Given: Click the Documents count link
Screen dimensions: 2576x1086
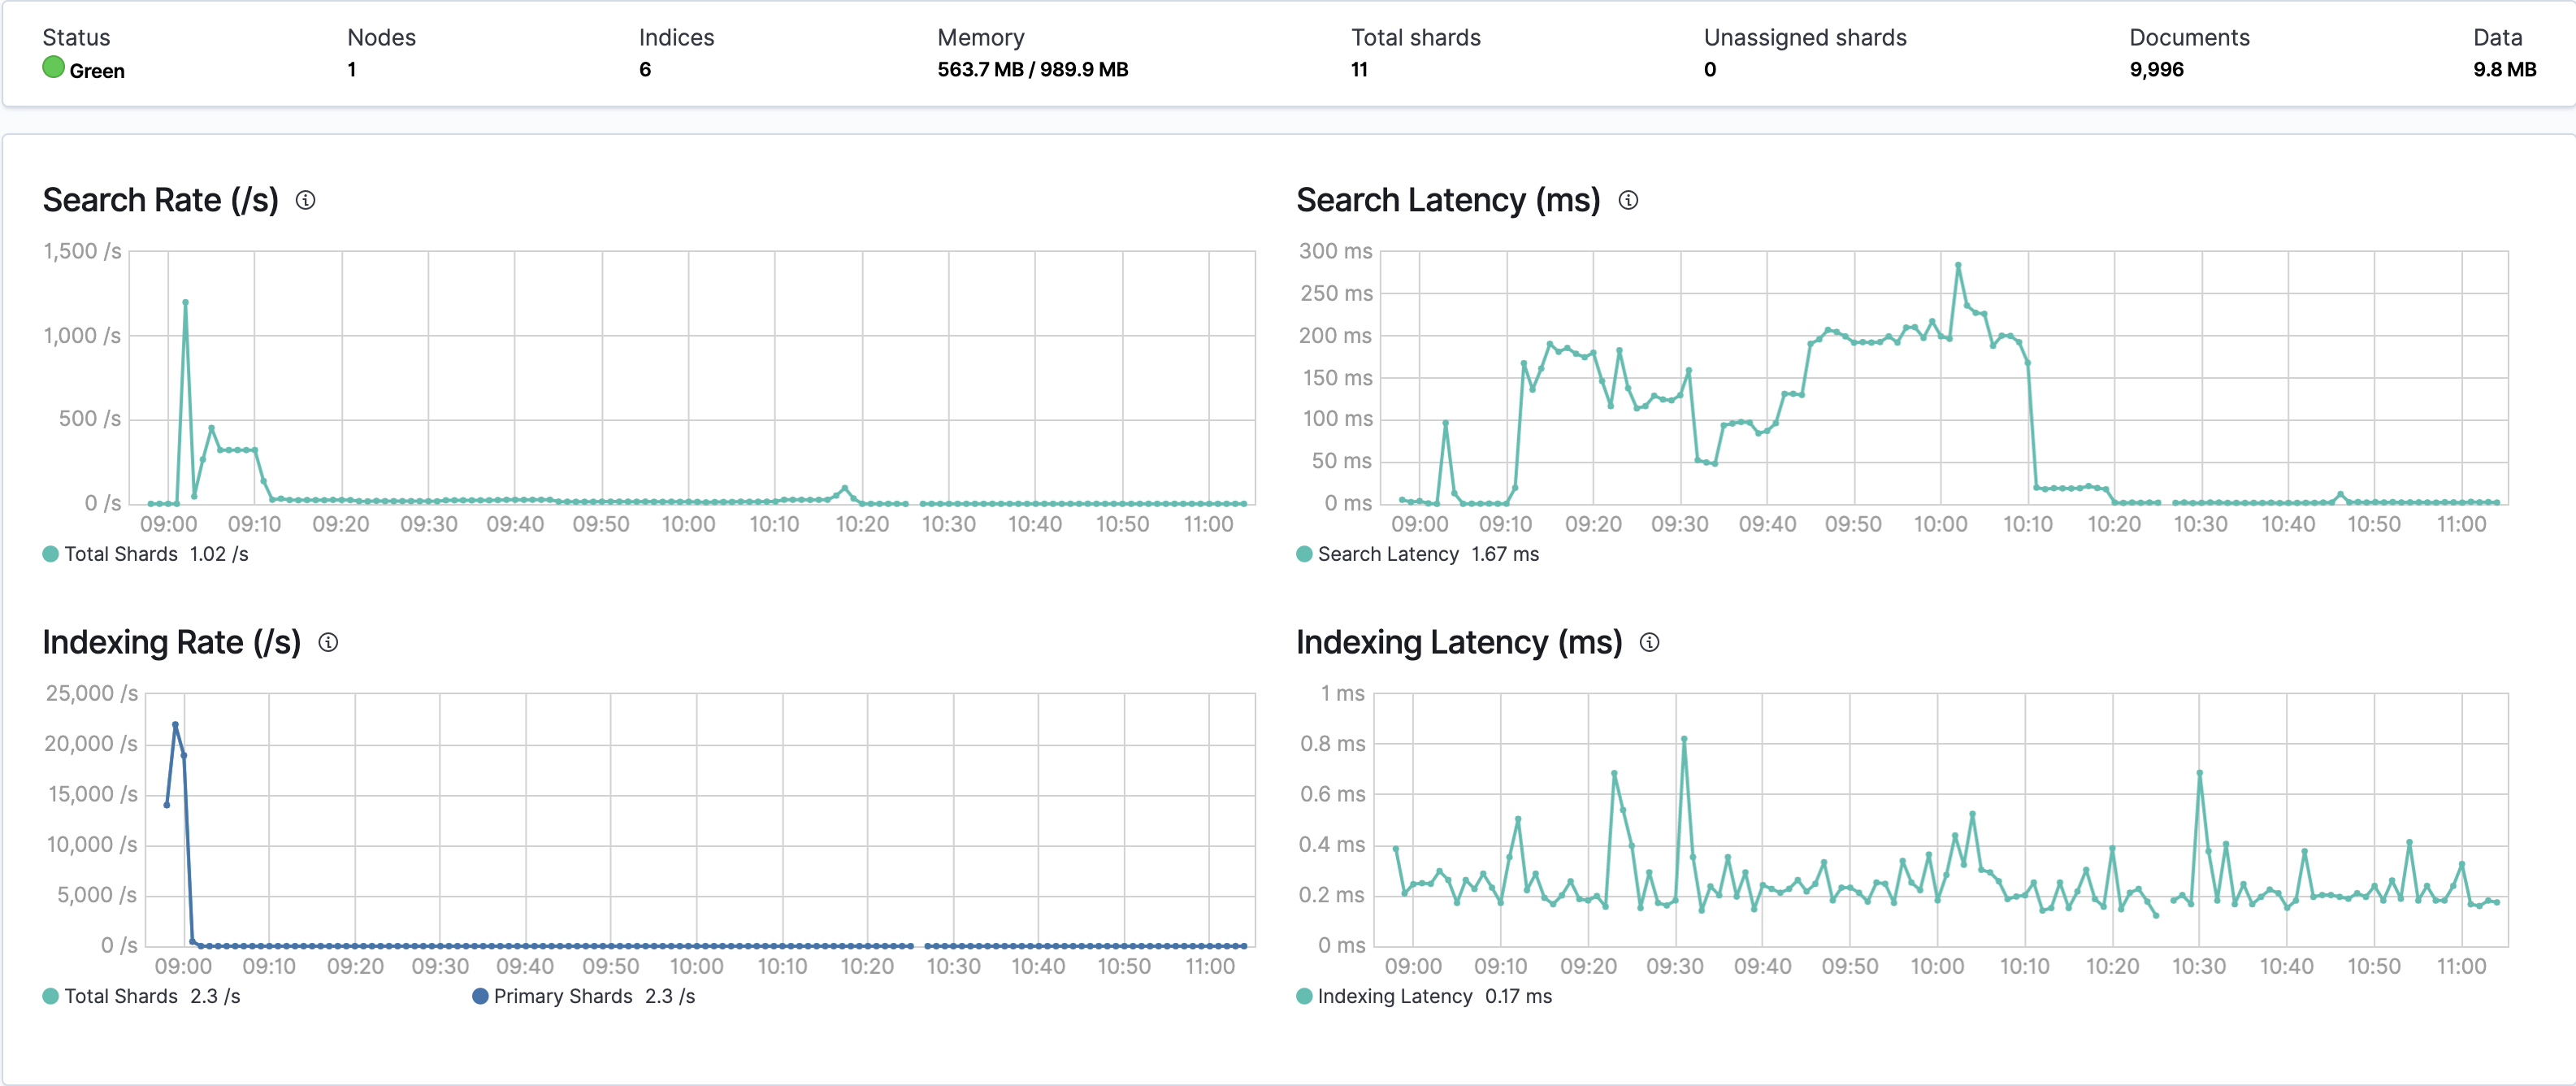Looking at the screenshot, I should pyautogui.click(x=2156, y=70).
